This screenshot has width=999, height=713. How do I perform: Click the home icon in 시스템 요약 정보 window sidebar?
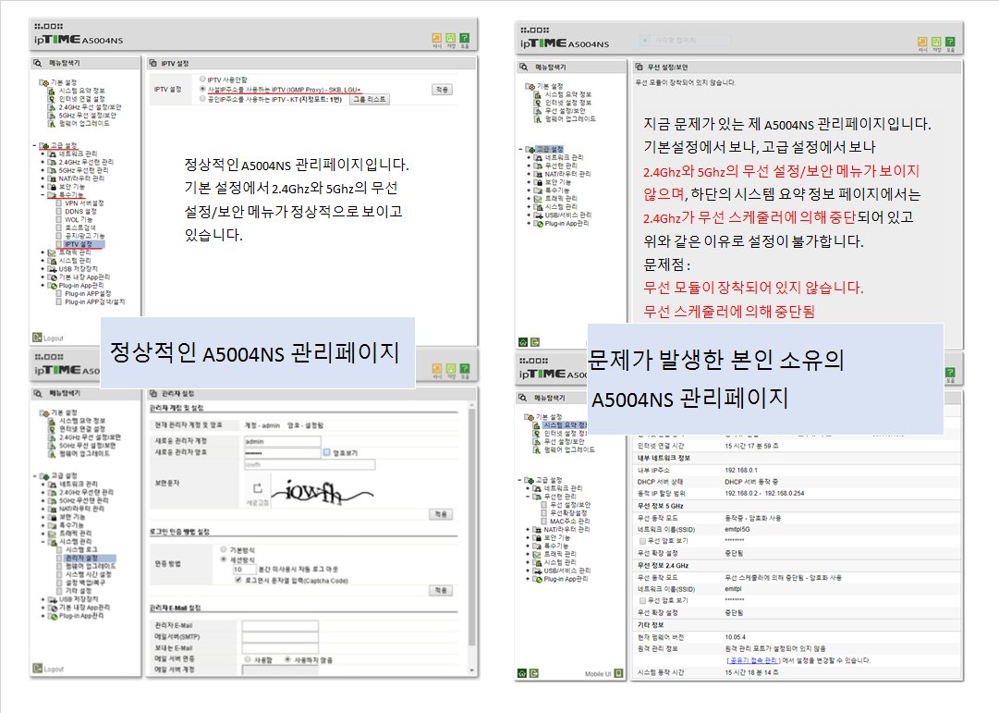tap(522, 673)
